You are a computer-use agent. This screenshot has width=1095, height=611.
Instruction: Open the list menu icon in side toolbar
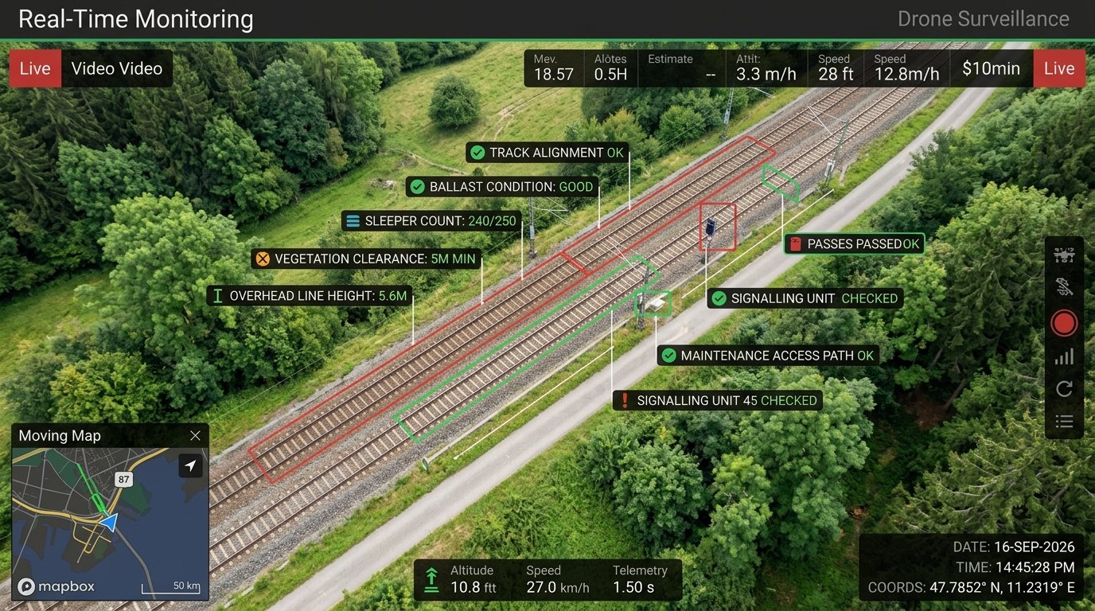coord(1064,422)
